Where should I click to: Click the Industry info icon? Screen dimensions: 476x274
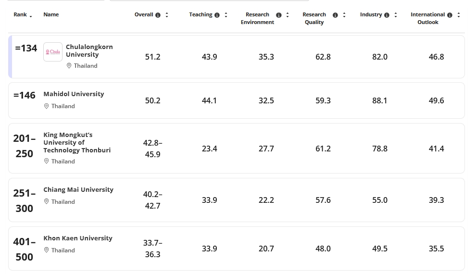387,15
